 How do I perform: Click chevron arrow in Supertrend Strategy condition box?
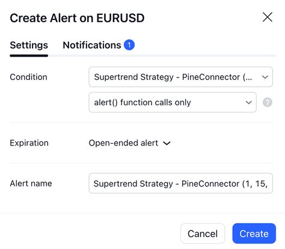tap(265, 77)
